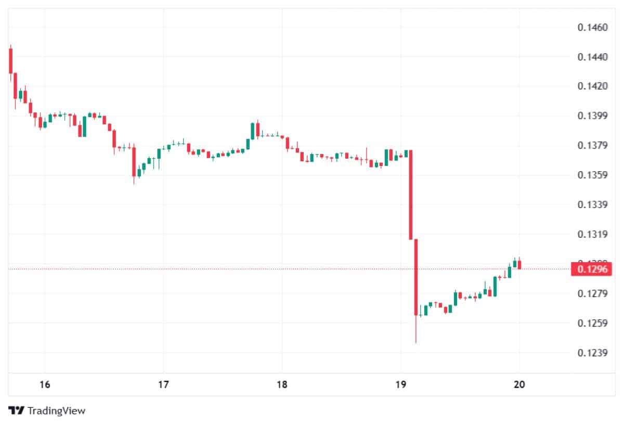The height and width of the screenshot is (425, 624).
Task: Click the 0.1359 price axis label
Action: click(x=593, y=175)
